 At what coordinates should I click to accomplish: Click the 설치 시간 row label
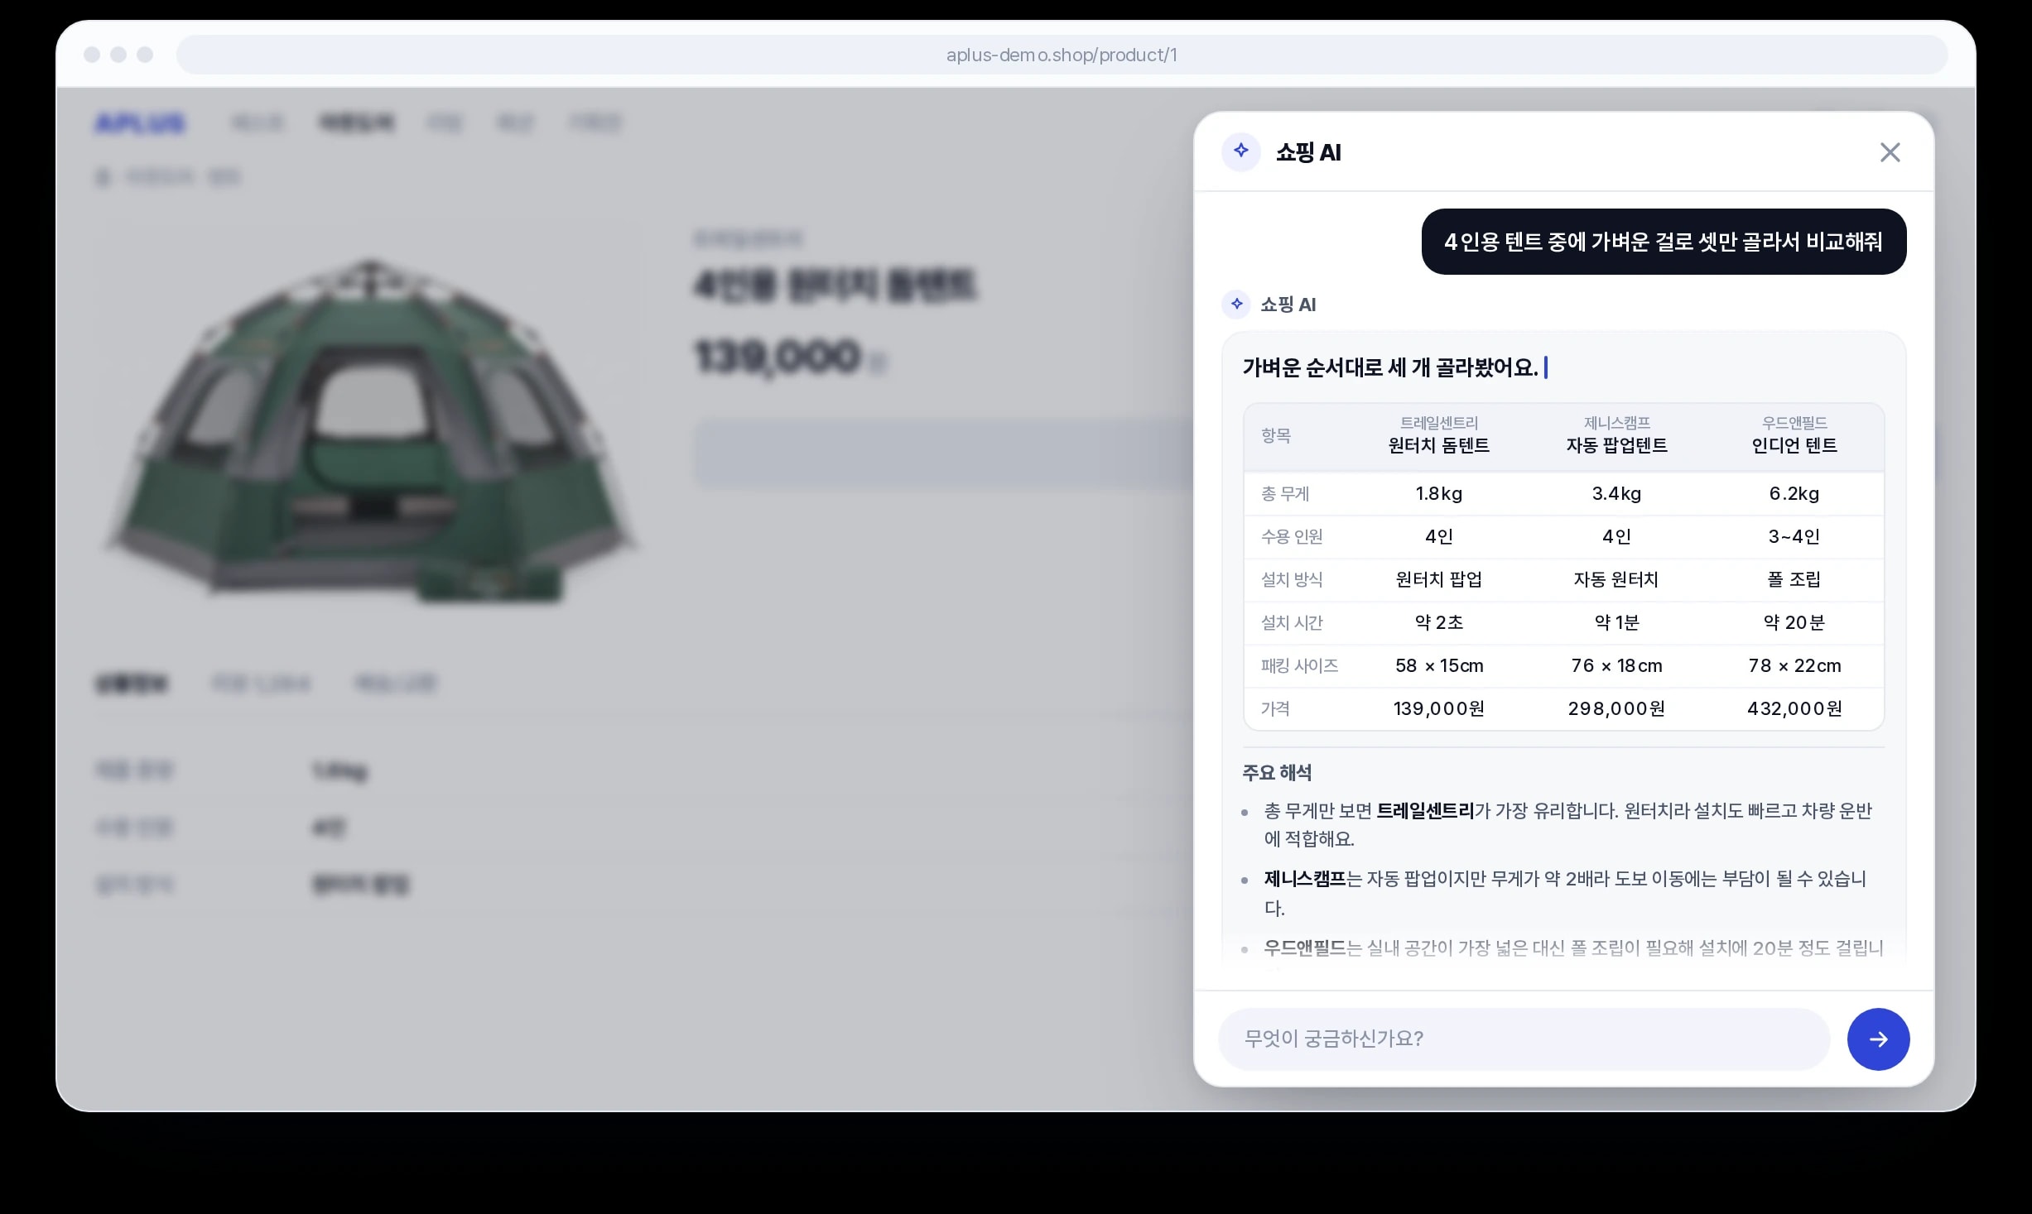click(1292, 623)
